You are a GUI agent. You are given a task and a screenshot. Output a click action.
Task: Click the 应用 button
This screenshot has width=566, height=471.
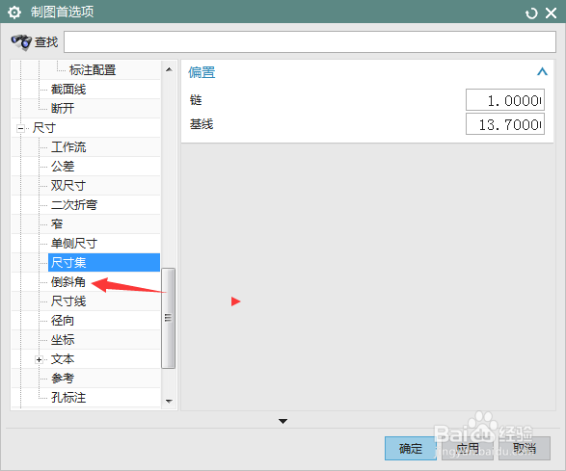(x=468, y=448)
